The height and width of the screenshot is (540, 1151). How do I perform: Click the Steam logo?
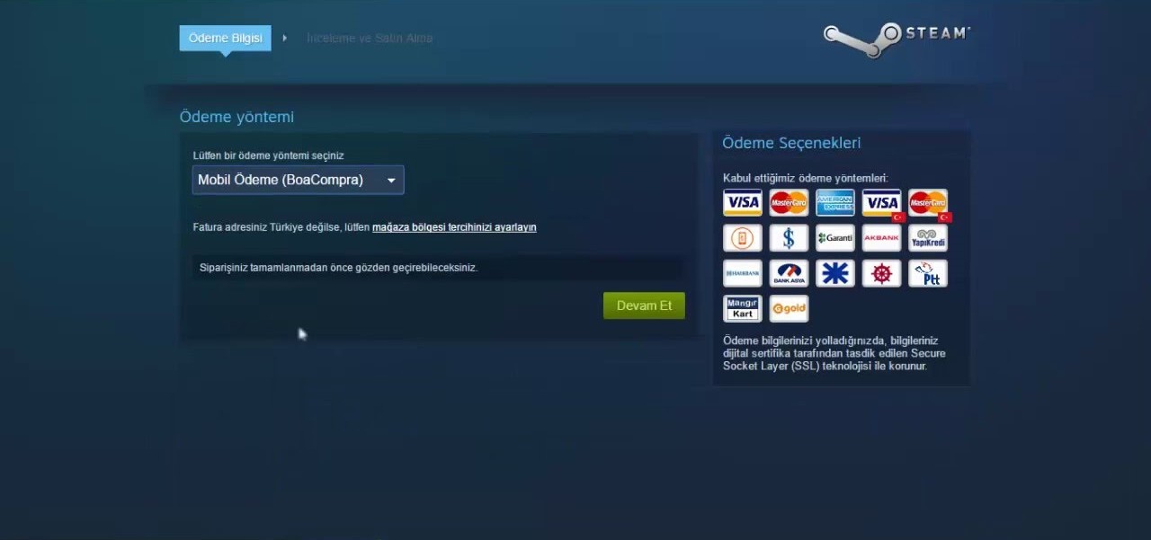(x=897, y=39)
